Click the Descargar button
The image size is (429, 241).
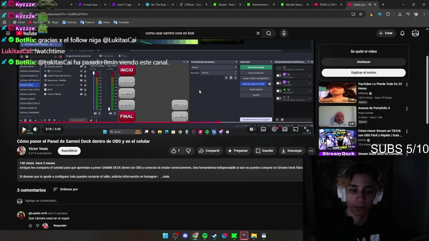(x=292, y=151)
